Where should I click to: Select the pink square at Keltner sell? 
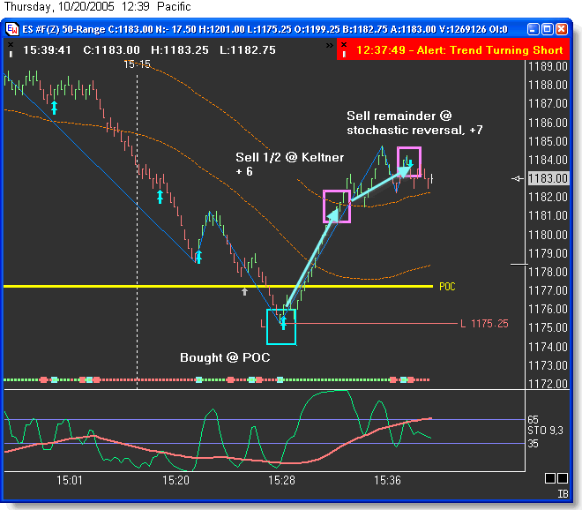337,205
